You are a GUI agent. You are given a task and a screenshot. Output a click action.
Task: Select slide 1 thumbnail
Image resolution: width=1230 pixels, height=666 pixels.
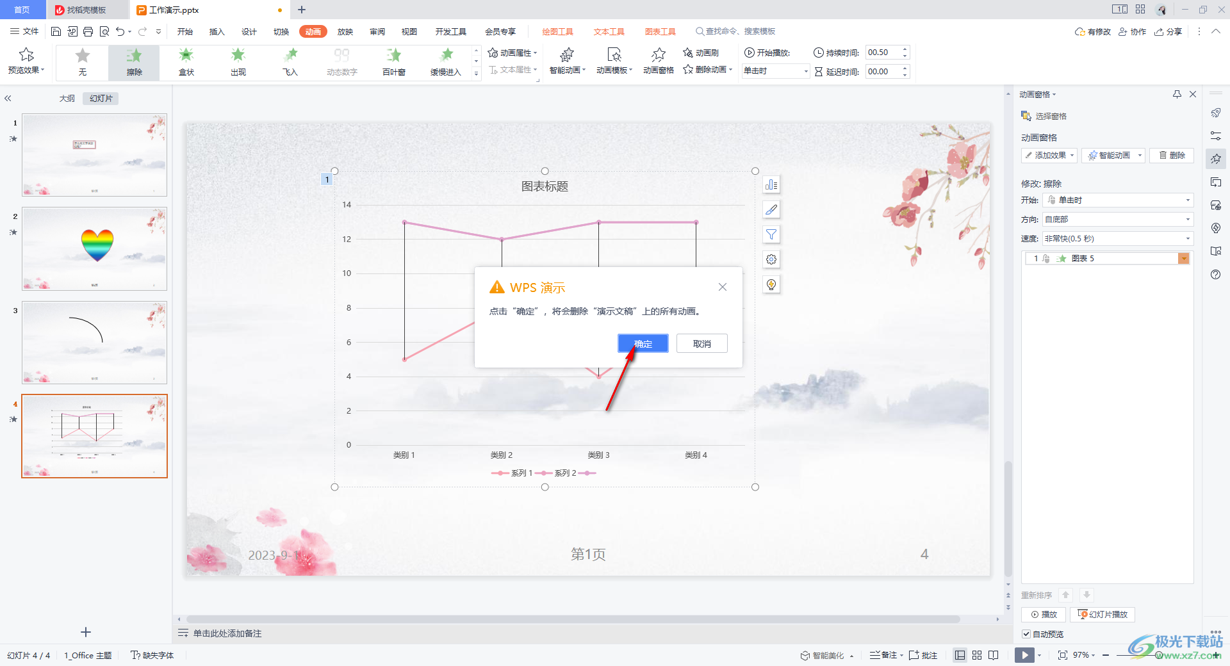pos(94,155)
